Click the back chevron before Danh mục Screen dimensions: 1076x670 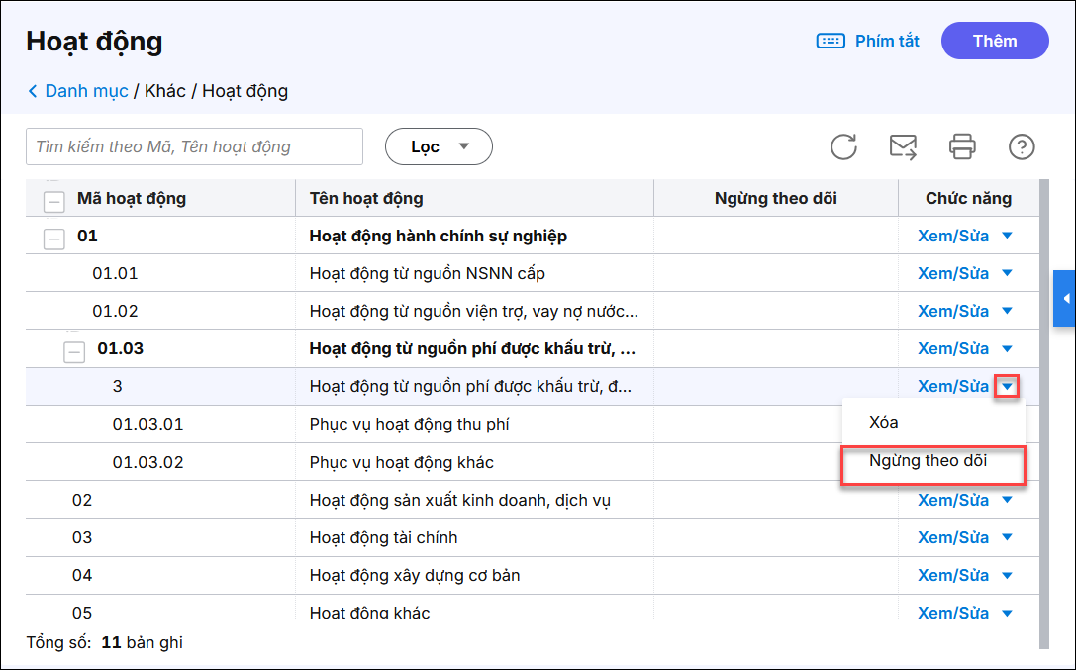[33, 91]
